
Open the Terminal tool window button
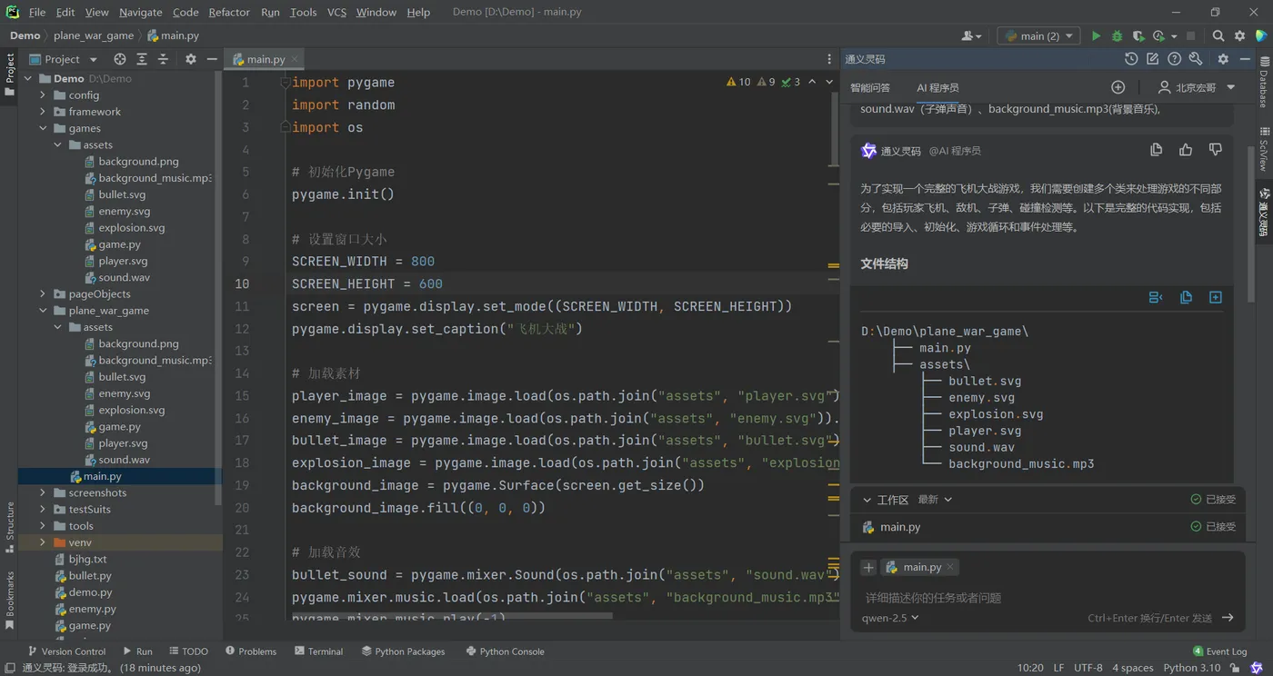pos(318,651)
